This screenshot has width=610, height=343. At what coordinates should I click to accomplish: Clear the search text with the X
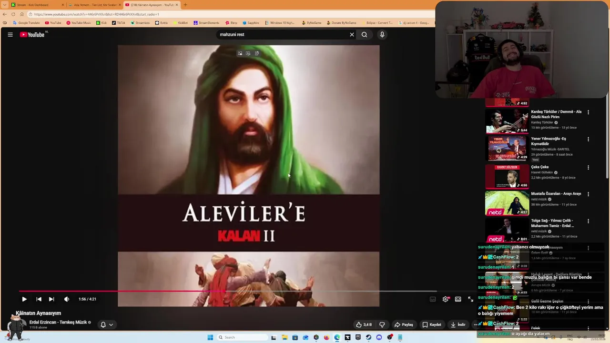tap(352, 34)
